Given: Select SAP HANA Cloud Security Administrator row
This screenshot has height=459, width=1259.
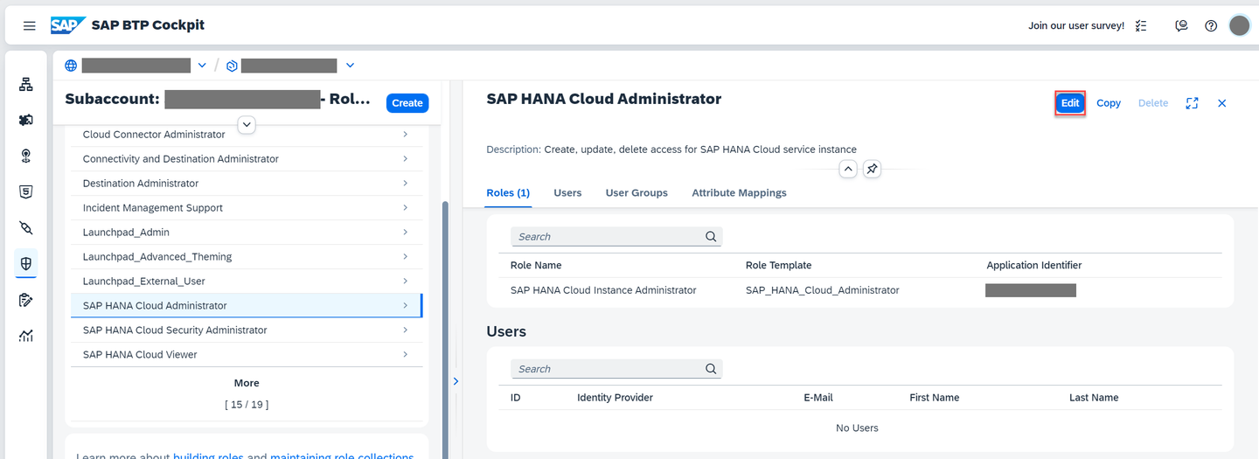Looking at the screenshot, I should [247, 330].
